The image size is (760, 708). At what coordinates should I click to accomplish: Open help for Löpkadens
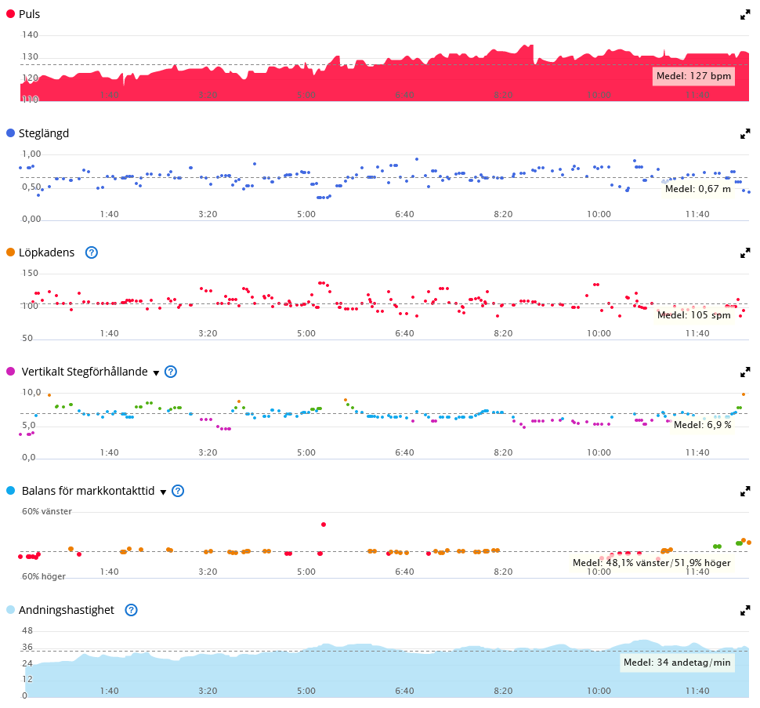point(92,252)
